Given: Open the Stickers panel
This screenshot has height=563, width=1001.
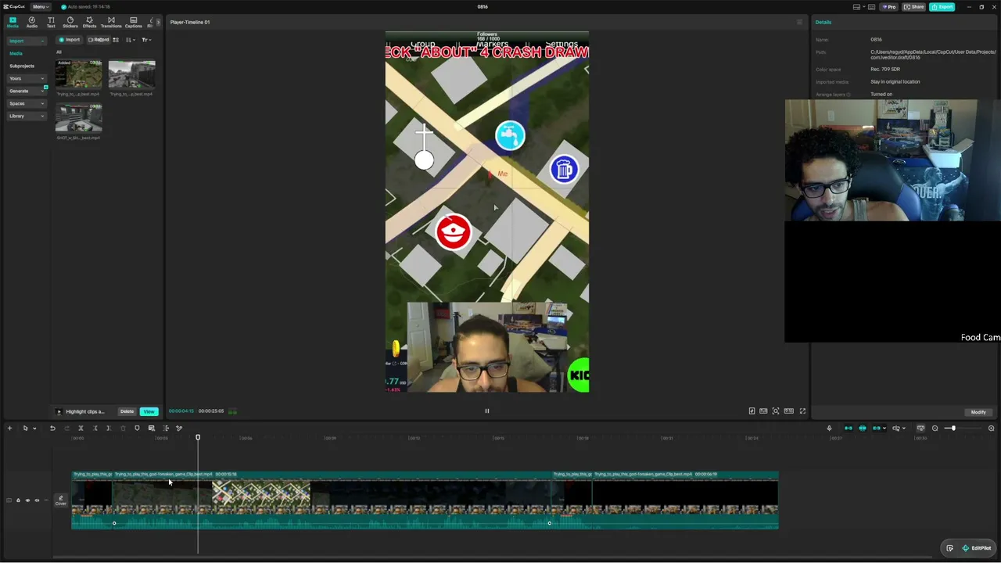Looking at the screenshot, I should tap(70, 22).
